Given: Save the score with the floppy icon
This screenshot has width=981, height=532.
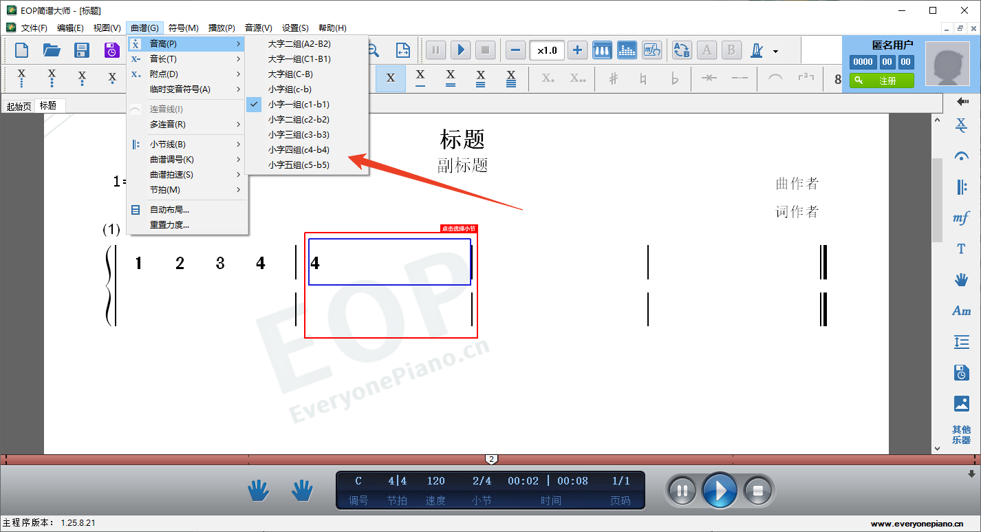Looking at the screenshot, I should point(82,50).
